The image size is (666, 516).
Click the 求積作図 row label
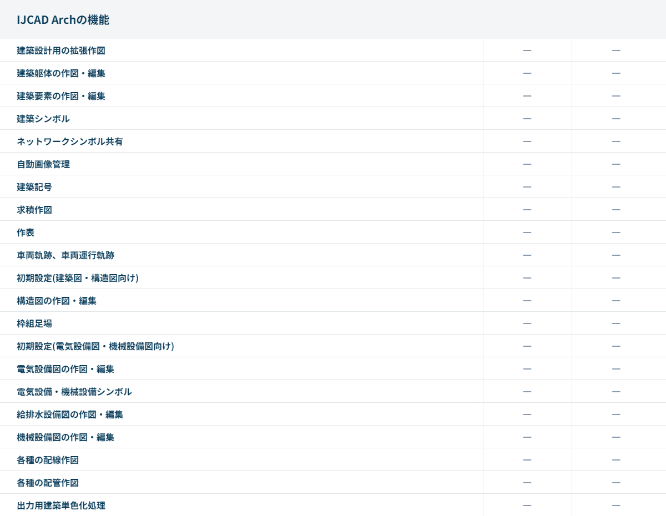point(34,210)
